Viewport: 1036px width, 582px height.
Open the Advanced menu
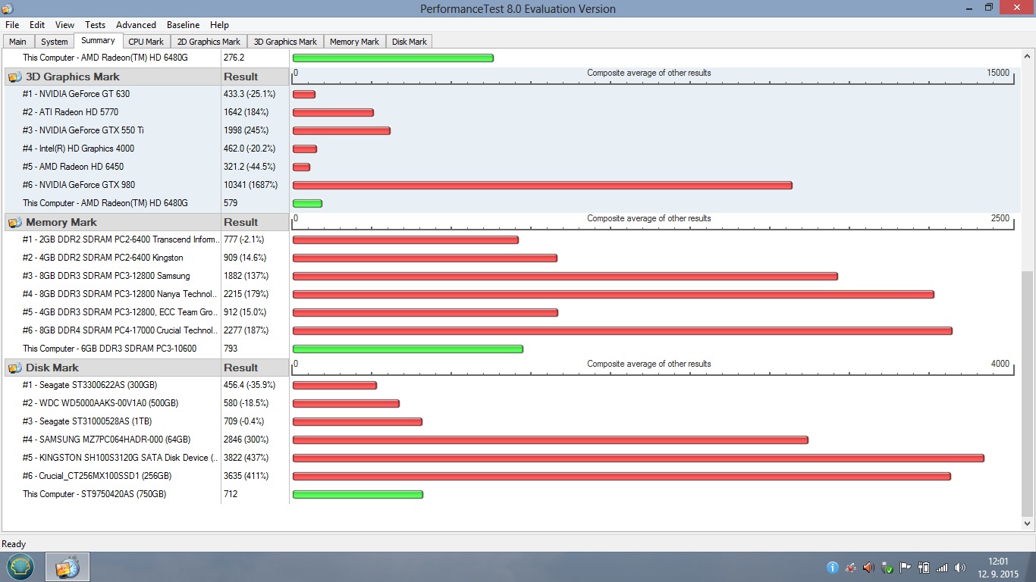pos(136,25)
